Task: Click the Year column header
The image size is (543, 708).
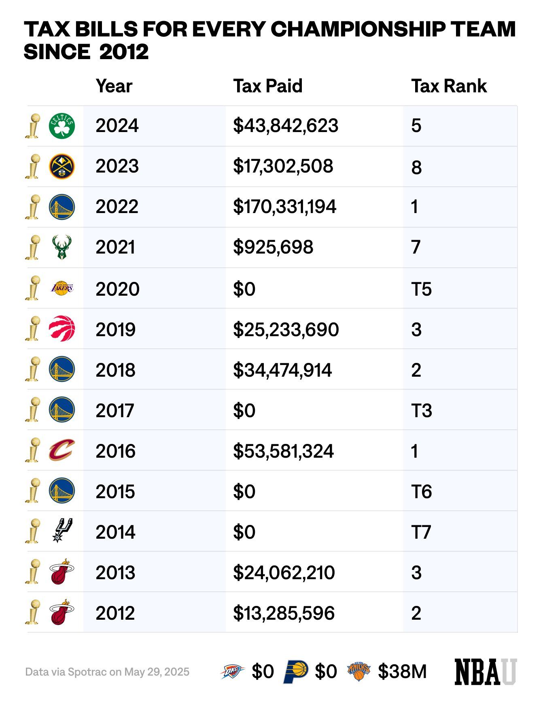Action: click(114, 86)
